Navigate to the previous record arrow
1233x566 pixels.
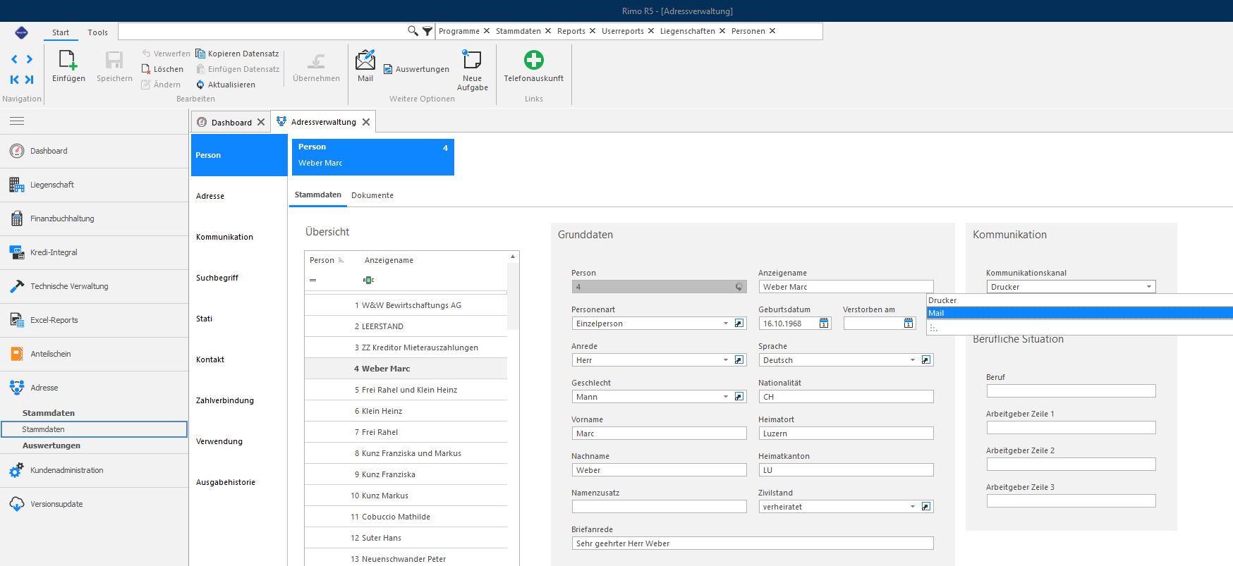tap(15, 59)
